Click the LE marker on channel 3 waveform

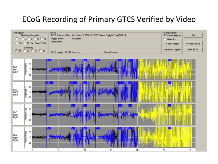tap(170, 105)
